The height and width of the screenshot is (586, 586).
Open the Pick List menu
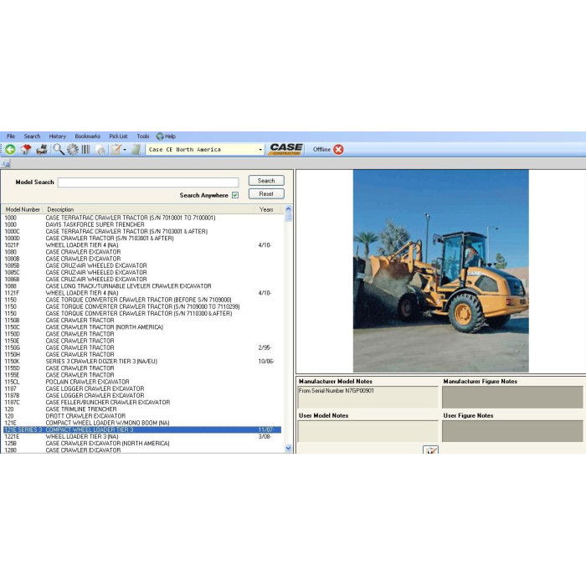(118, 136)
